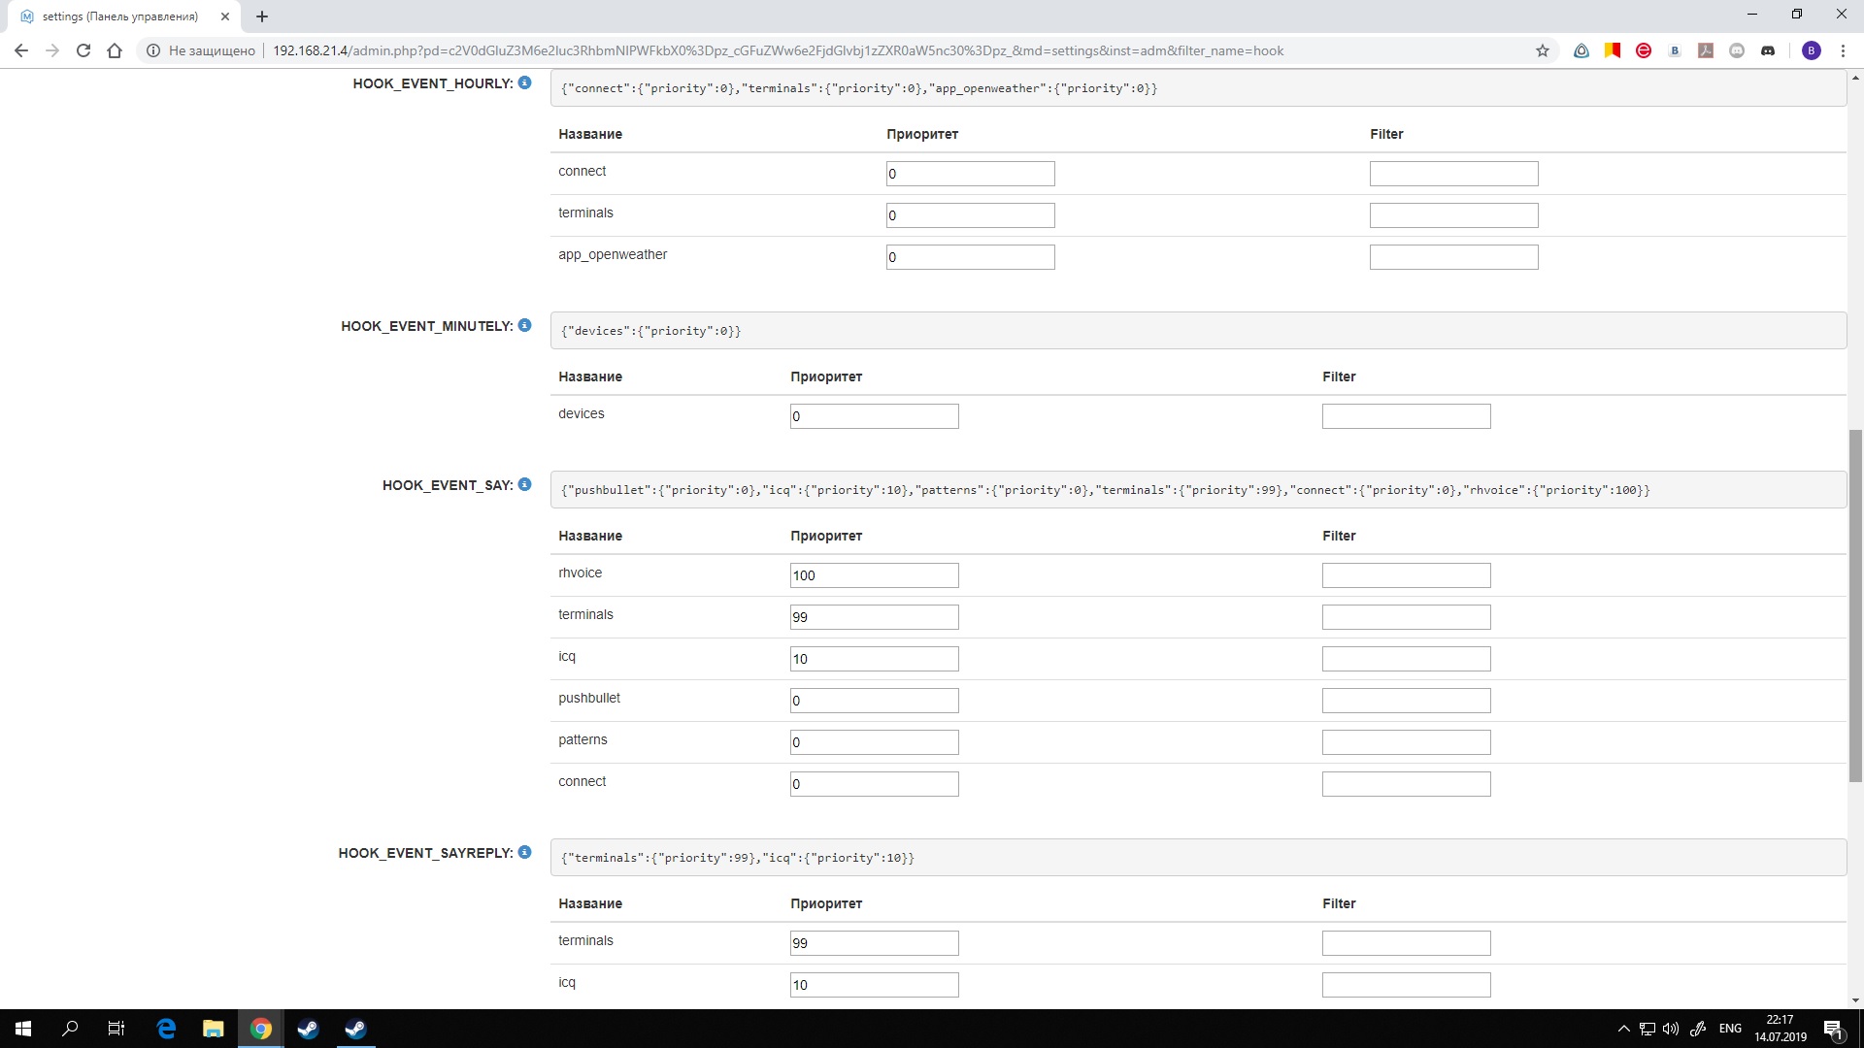Image resolution: width=1864 pixels, height=1048 pixels.
Task: Go to browser home page
Action: click(x=115, y=50)
